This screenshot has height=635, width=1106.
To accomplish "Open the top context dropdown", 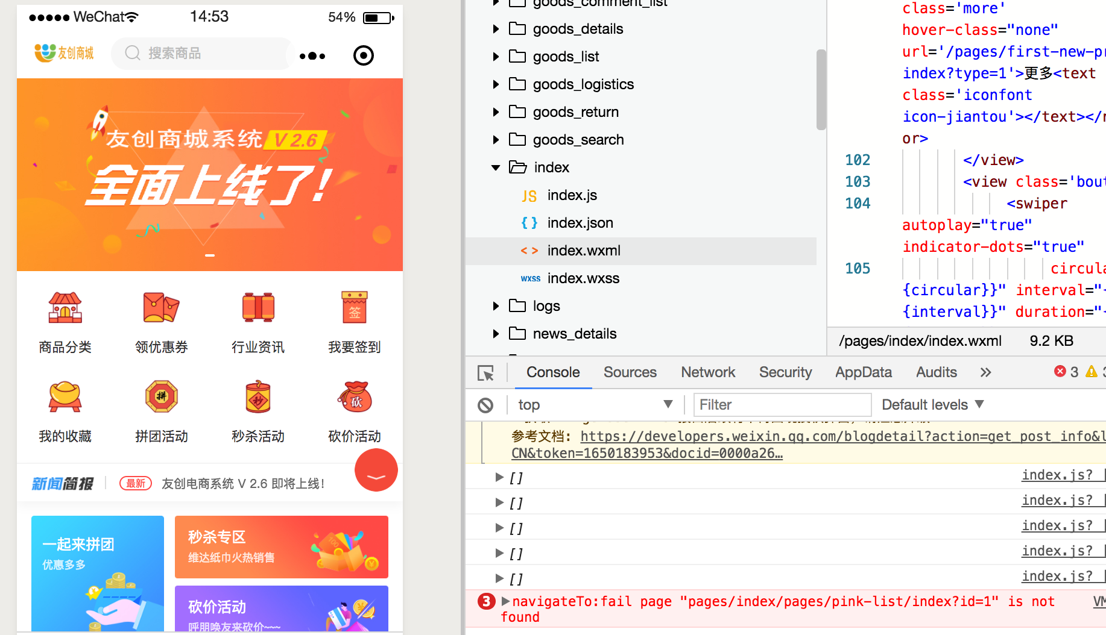I will point(595,405).
